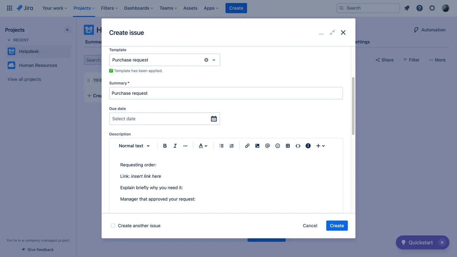Expand the Normal text style dropdown
The height and width of the screenshot is (257, 457).
(x=134, y=146)
